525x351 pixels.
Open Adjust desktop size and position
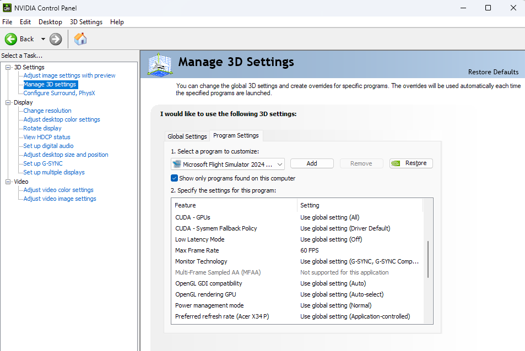coord(66,155)
